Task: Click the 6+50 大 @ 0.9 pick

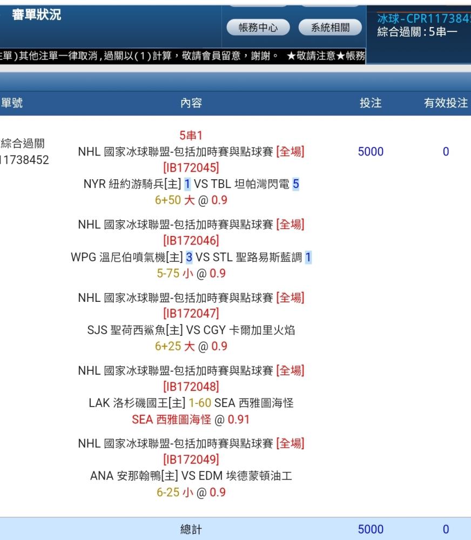Action: (191, 200)
